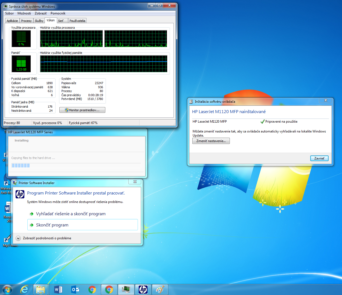
Task: Click the Chrome icon beside Task Manager icon
Action: [109, 290]
